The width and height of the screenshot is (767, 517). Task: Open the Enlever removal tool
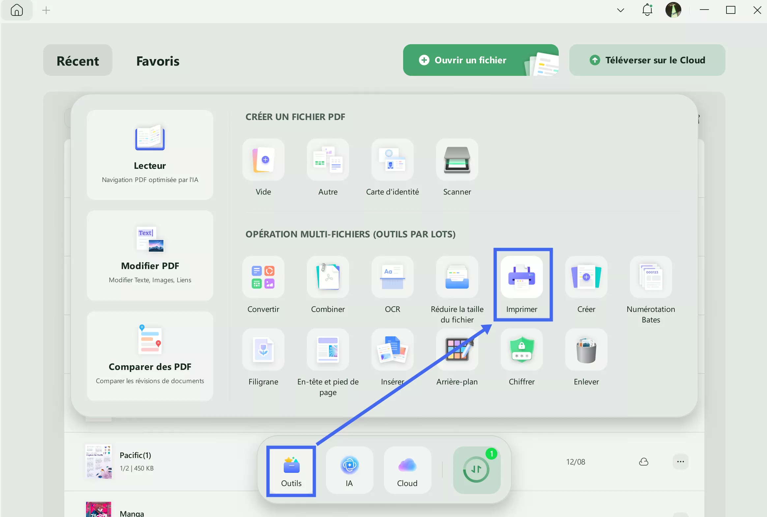tap(586, 350)
